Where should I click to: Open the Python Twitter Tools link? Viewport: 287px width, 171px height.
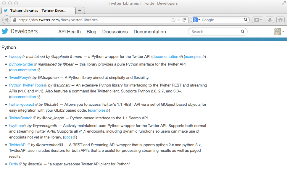[26, 85]
